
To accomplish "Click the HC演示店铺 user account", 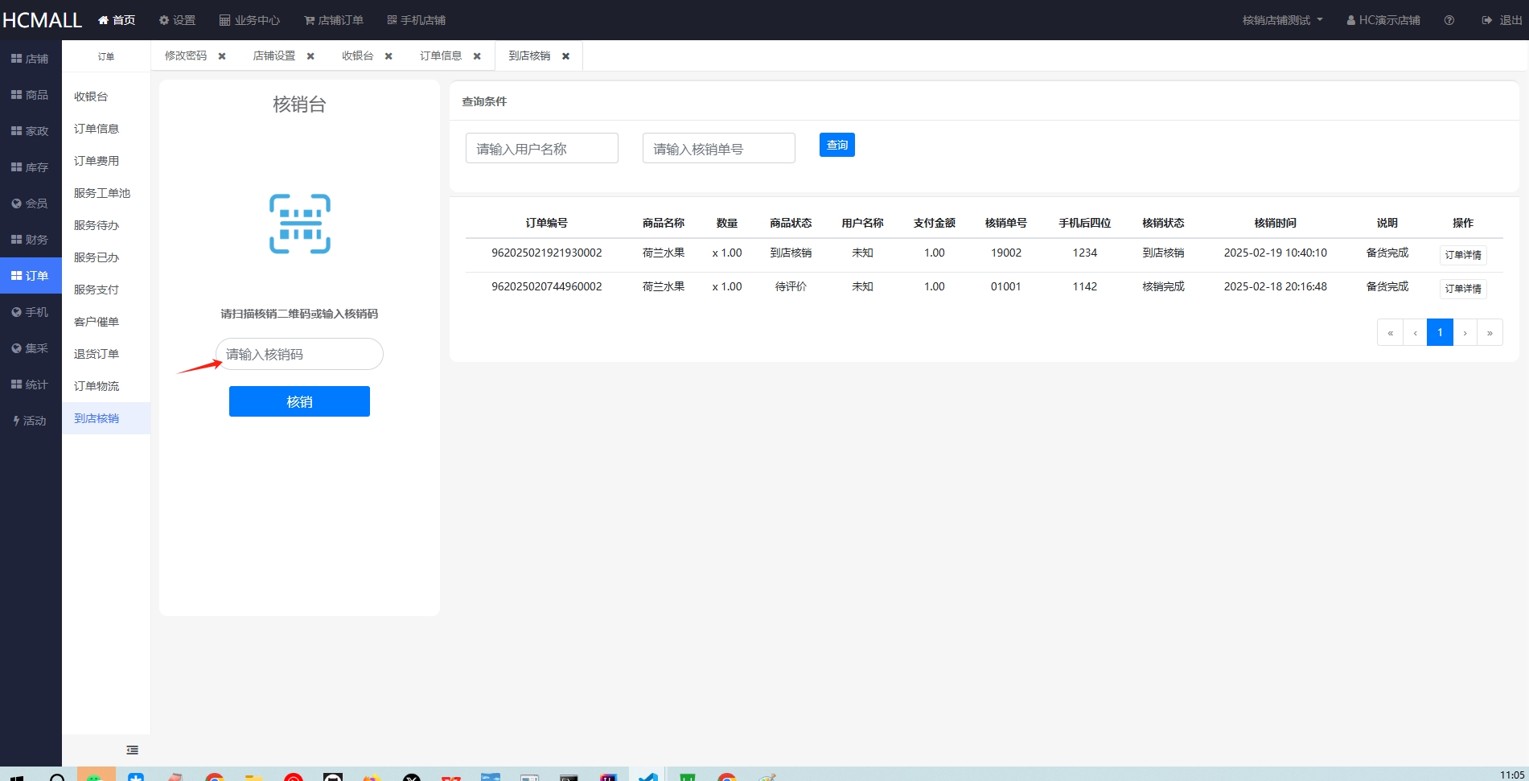I will click(x=1383, y=20).
